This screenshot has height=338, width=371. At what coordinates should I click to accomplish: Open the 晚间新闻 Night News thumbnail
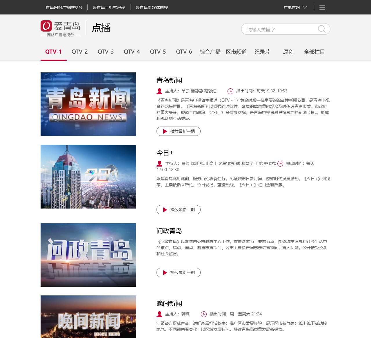pyautogui.click(x=88, y=317)
